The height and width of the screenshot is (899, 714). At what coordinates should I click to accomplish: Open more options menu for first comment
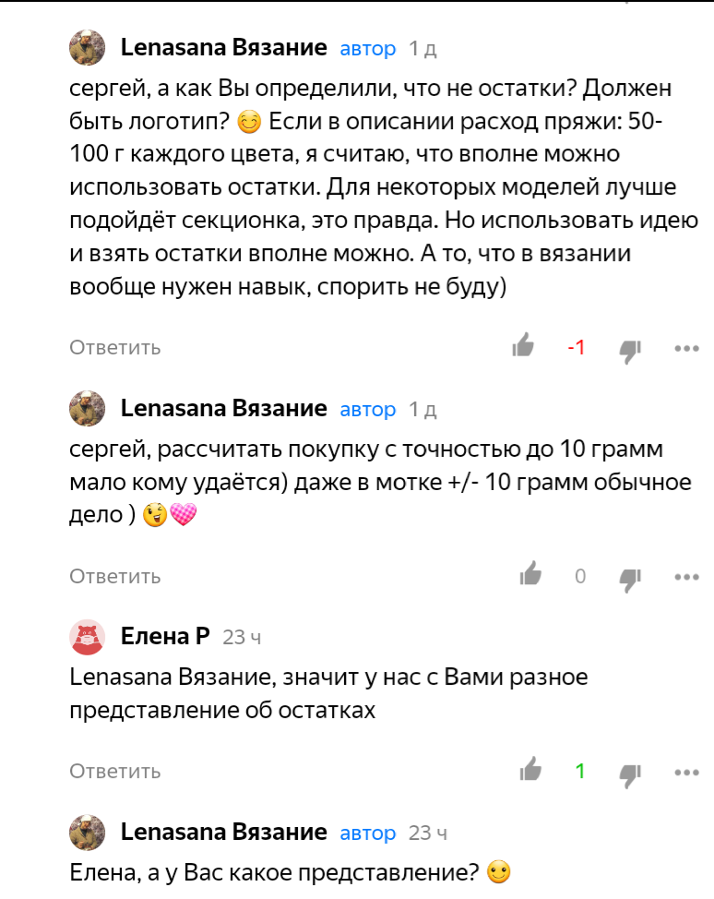click(685, 347)
